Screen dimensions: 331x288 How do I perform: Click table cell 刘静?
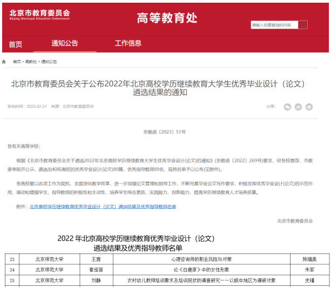96,280
